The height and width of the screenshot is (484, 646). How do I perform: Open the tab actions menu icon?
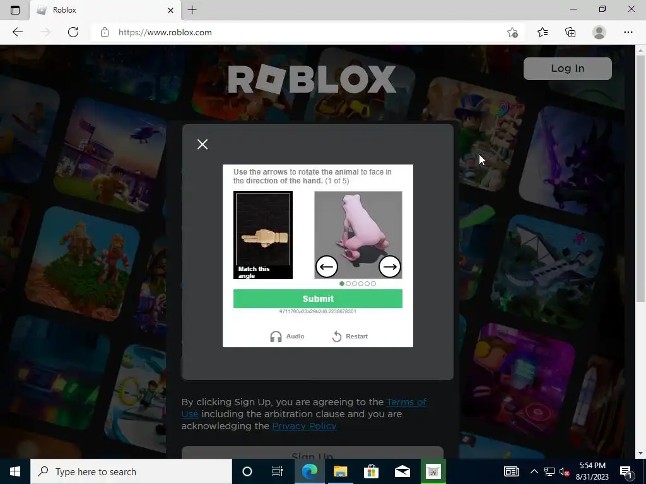click(15, 10)
